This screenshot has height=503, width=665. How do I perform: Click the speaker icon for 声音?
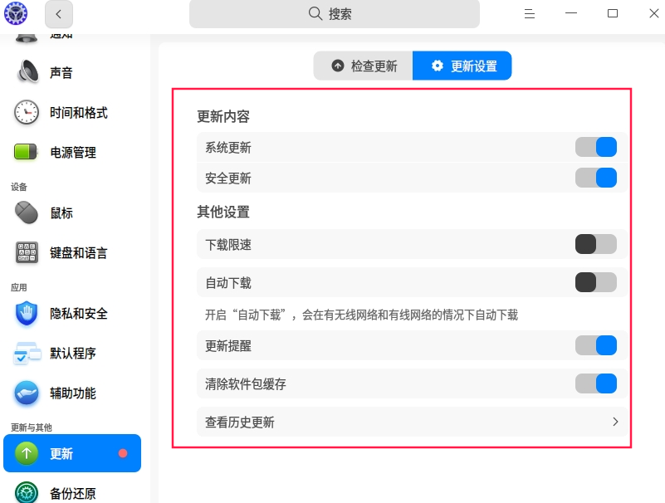(27, 72)
